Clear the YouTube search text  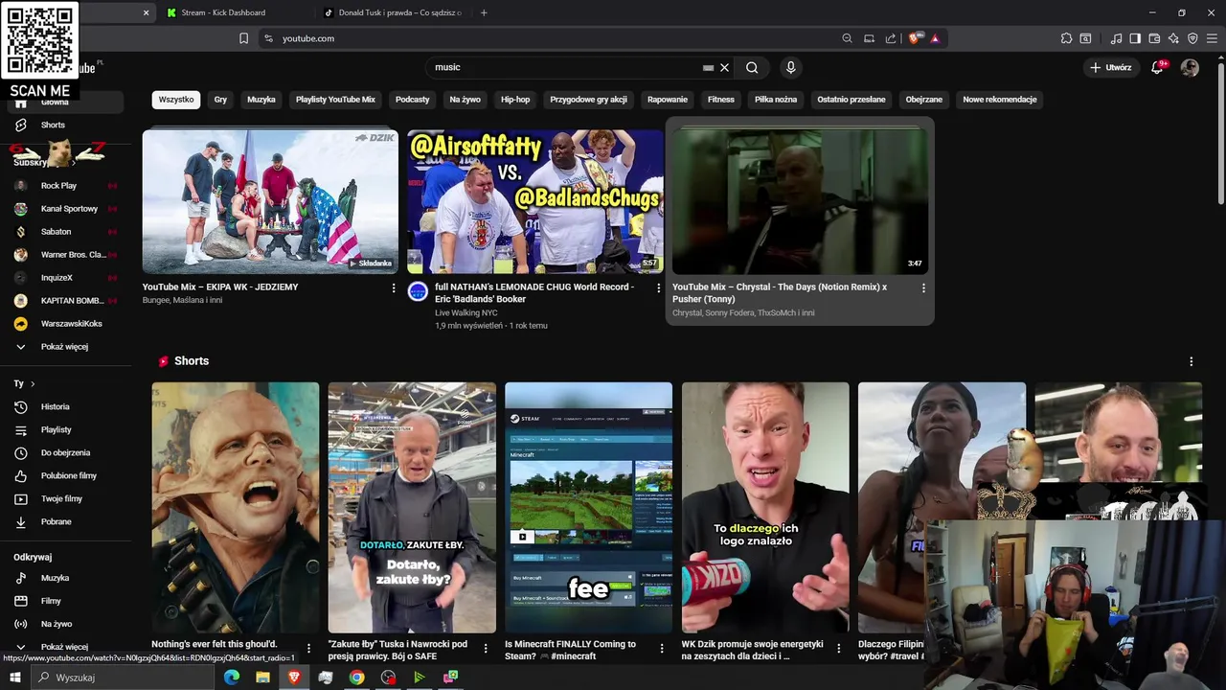click(x=724, y=67)
